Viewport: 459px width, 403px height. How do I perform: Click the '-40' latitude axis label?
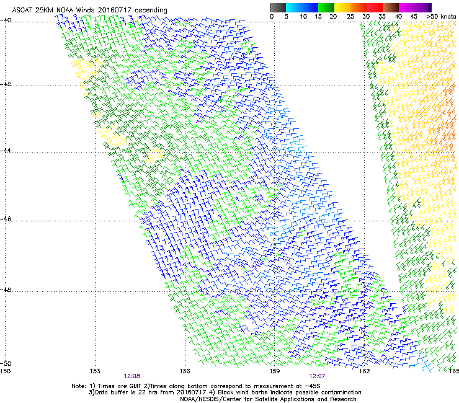coord(6,20)
